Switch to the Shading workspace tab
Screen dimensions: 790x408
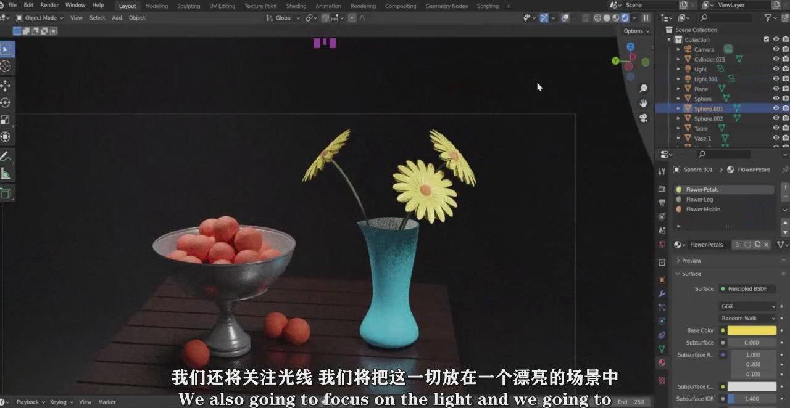pyautogui.click(x=296, y=6)
